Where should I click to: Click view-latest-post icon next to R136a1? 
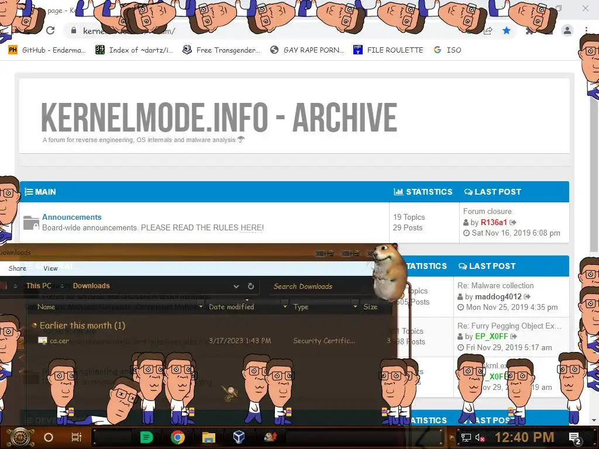[x=513, y=222]
